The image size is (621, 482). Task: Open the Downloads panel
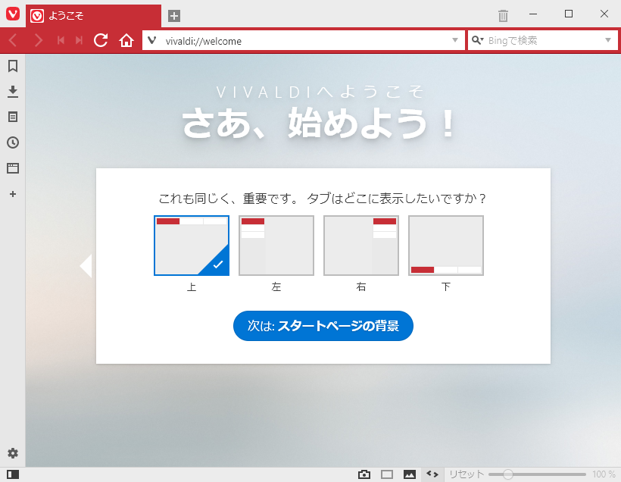coord(13,92)
